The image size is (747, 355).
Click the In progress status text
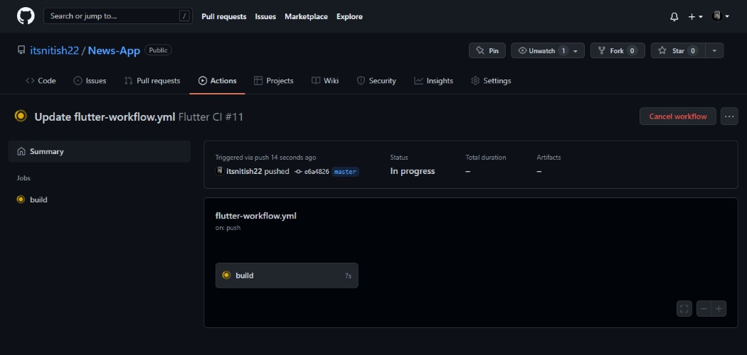pyautogui.click(x=413, y=171)
